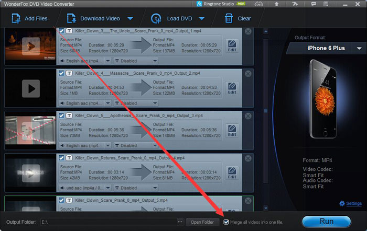
Task: Uncheck Killer_Clown_Scare_Prank Output_5 checkbox
Action: coord(61,200)
